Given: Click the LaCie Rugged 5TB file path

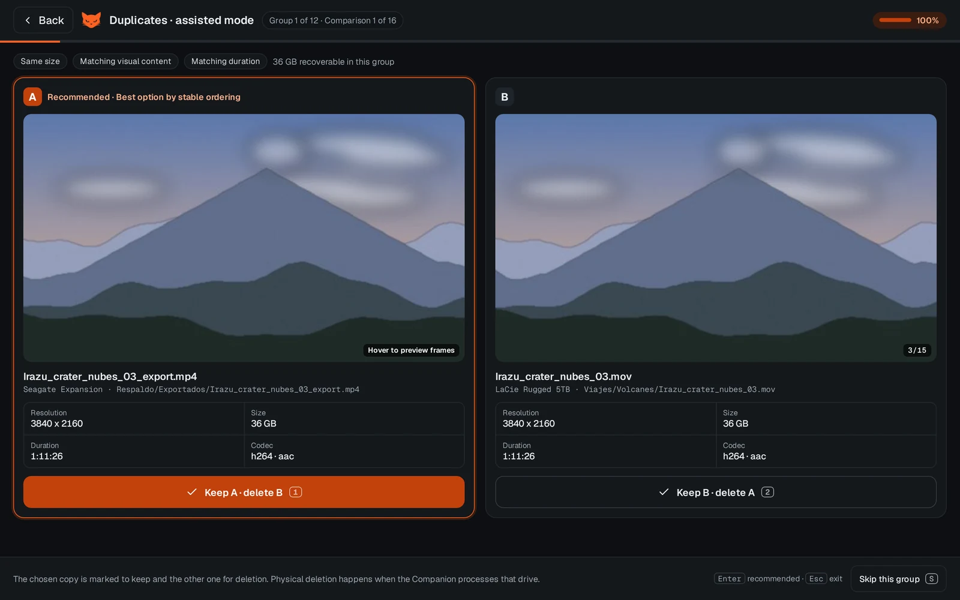Looking at the screenshot, I should click(635, 390).
